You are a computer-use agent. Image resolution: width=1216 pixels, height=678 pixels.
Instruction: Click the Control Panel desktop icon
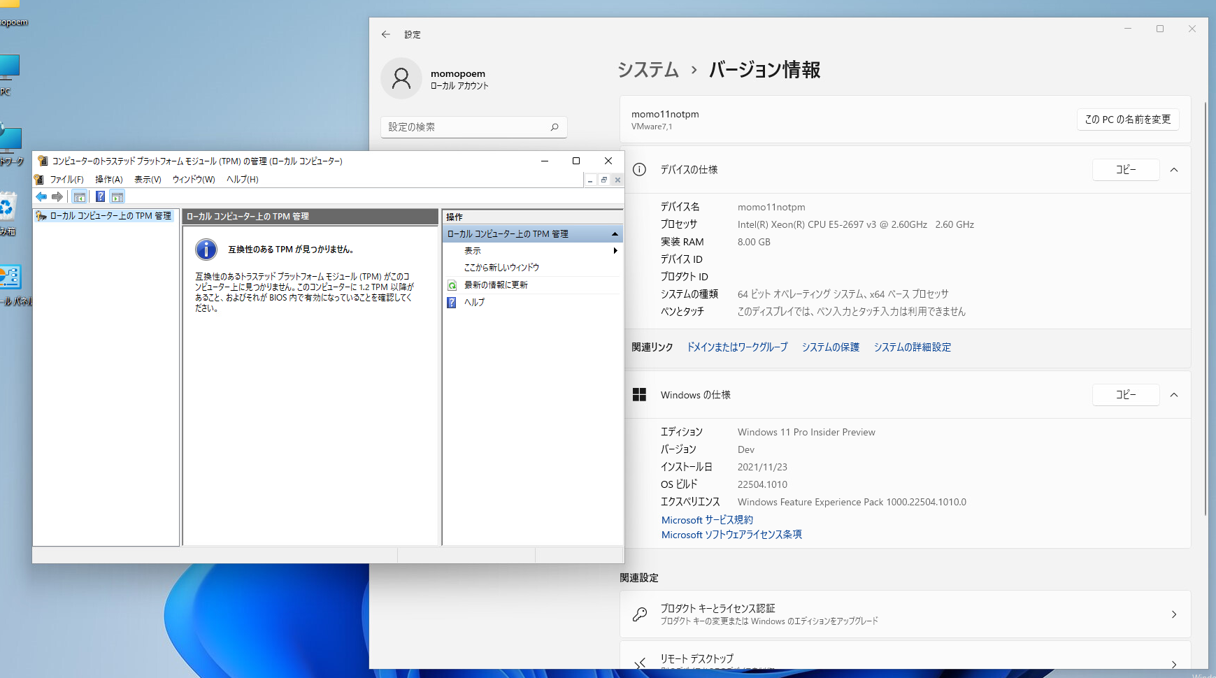pyautogui.click(x=10, y=277)
